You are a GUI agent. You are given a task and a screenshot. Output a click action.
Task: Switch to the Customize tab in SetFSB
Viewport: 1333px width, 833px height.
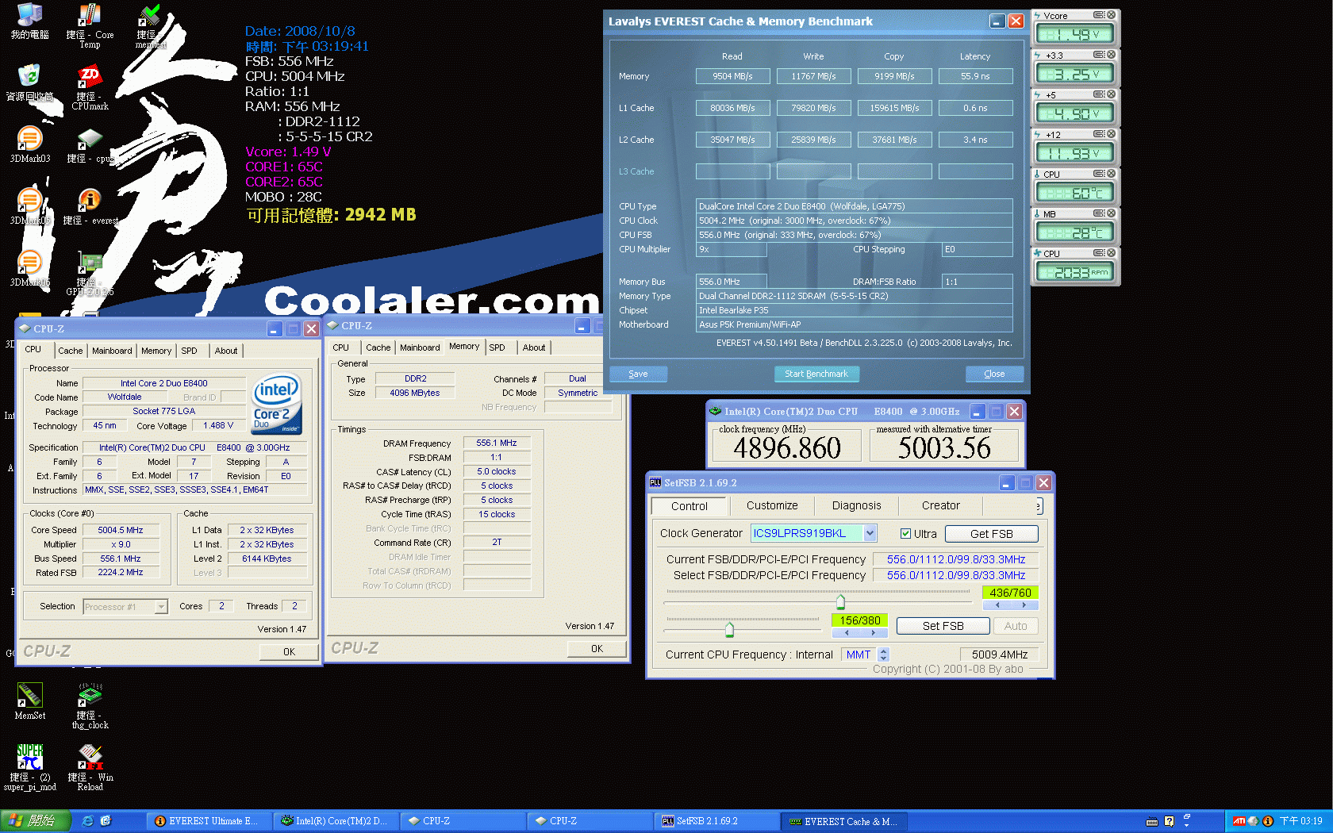pyautogui.click(x=772, y=505)
